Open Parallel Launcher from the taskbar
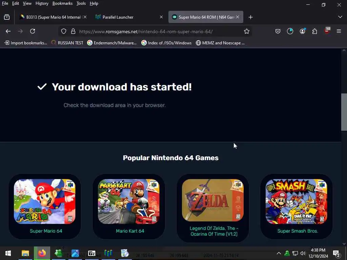This screenshot has height=260, width=347. (x=108, y=253)
